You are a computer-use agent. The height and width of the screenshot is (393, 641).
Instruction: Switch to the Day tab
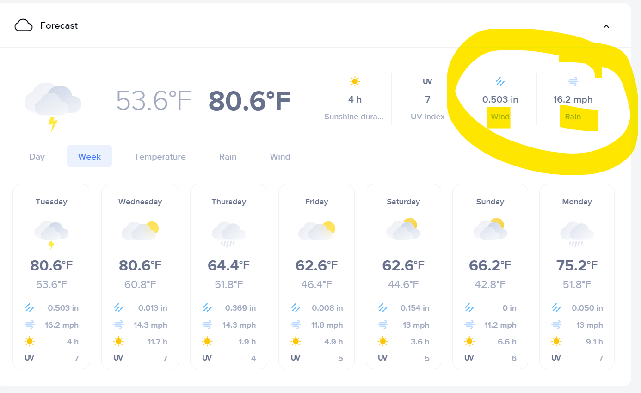tap(37, 156)
